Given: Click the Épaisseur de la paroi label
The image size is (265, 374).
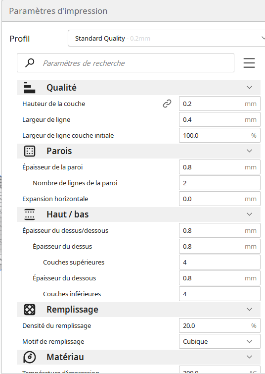Looking at the screenshot, I should point(52,167).
